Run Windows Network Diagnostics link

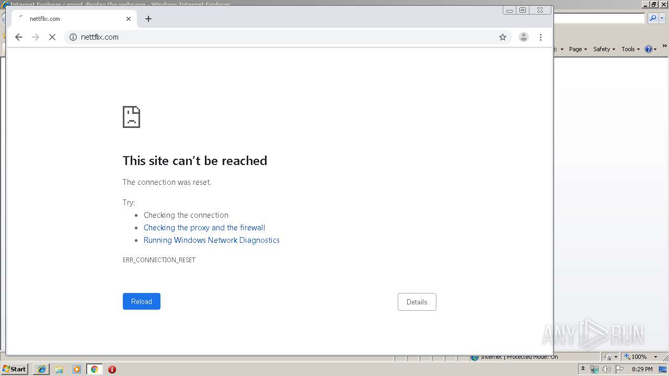point(212,240)
